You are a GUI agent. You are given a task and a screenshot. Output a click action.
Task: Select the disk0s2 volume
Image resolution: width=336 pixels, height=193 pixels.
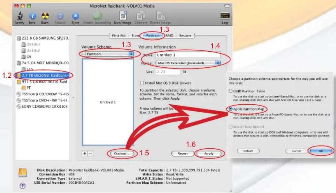(31, 51)
